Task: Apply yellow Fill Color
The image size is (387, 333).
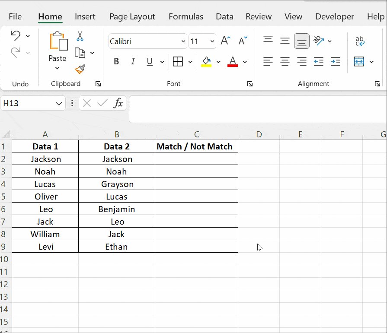Action: [207, 61]
